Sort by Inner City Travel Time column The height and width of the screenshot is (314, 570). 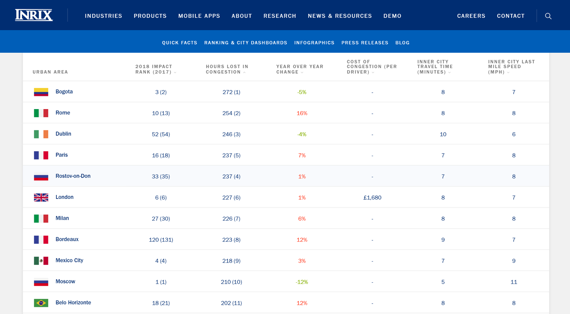point(435,67)
